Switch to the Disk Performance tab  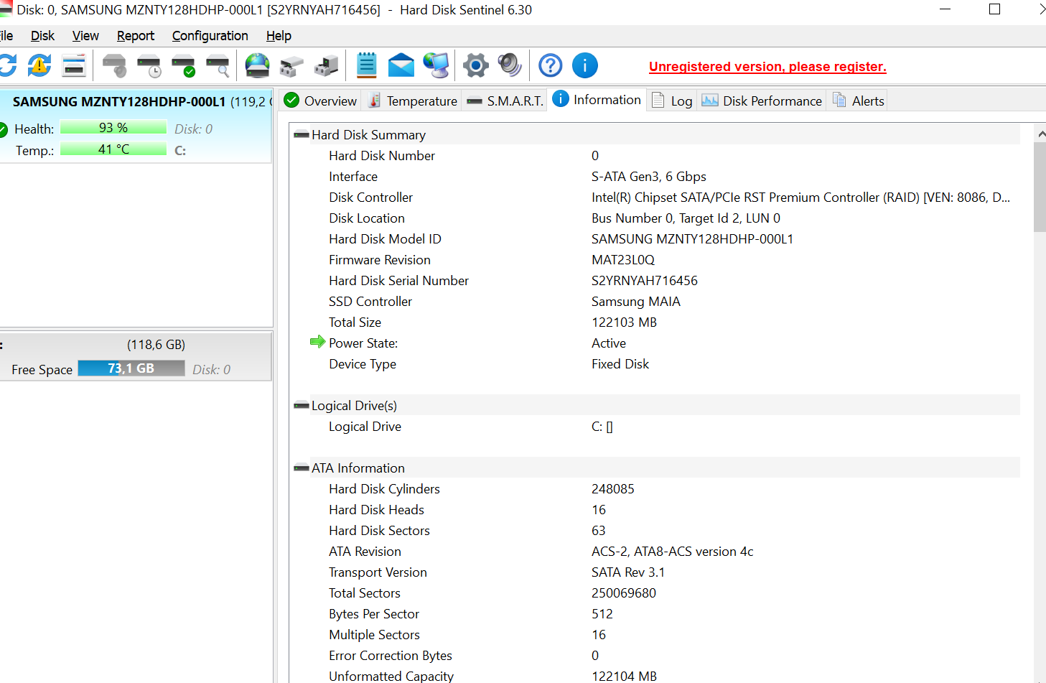(x=762, y=101)
